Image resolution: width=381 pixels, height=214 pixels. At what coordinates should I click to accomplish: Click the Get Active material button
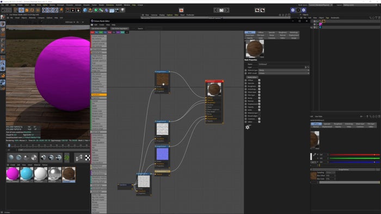point(99,29)
